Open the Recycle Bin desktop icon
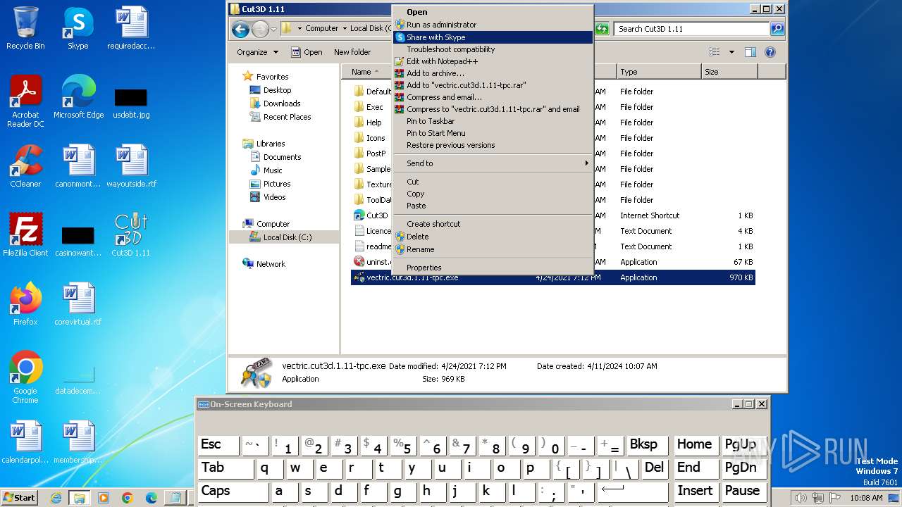902x507 pixels. (25, 28)
